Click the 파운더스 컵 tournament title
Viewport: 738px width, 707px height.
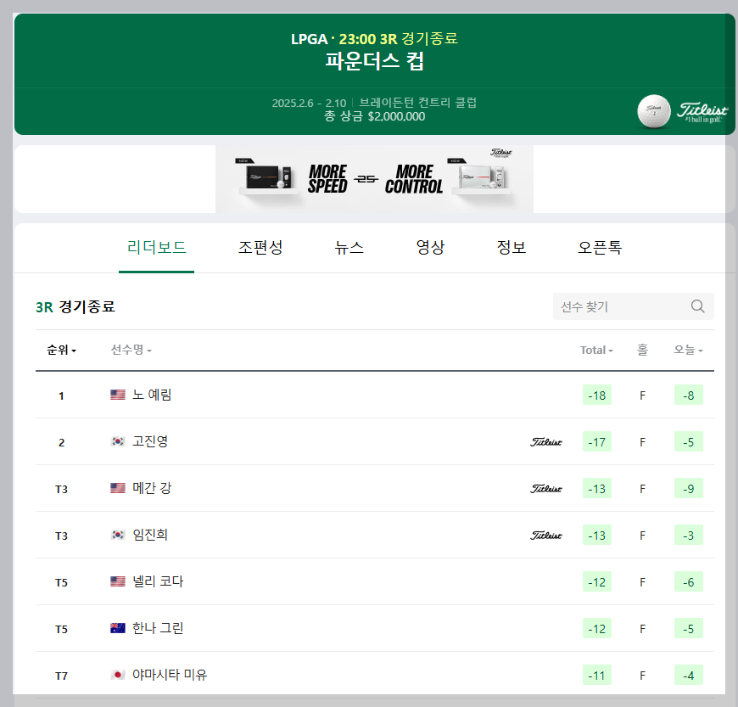point(375,61)
